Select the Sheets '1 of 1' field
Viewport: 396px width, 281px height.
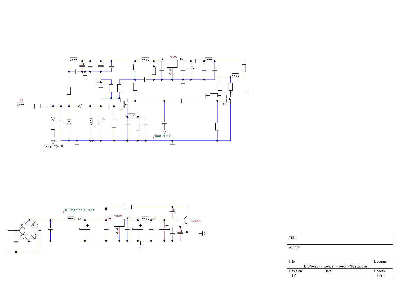pyautogui.click(x=380, y=276)
